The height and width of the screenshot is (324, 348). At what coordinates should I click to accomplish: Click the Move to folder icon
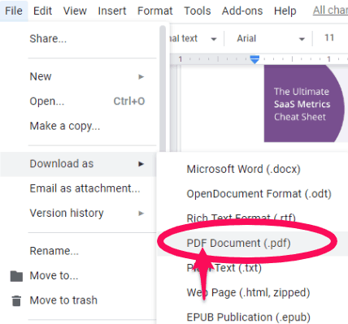[x=16, y=276]
